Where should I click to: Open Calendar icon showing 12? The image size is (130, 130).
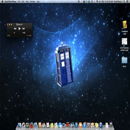pos(44,125)
